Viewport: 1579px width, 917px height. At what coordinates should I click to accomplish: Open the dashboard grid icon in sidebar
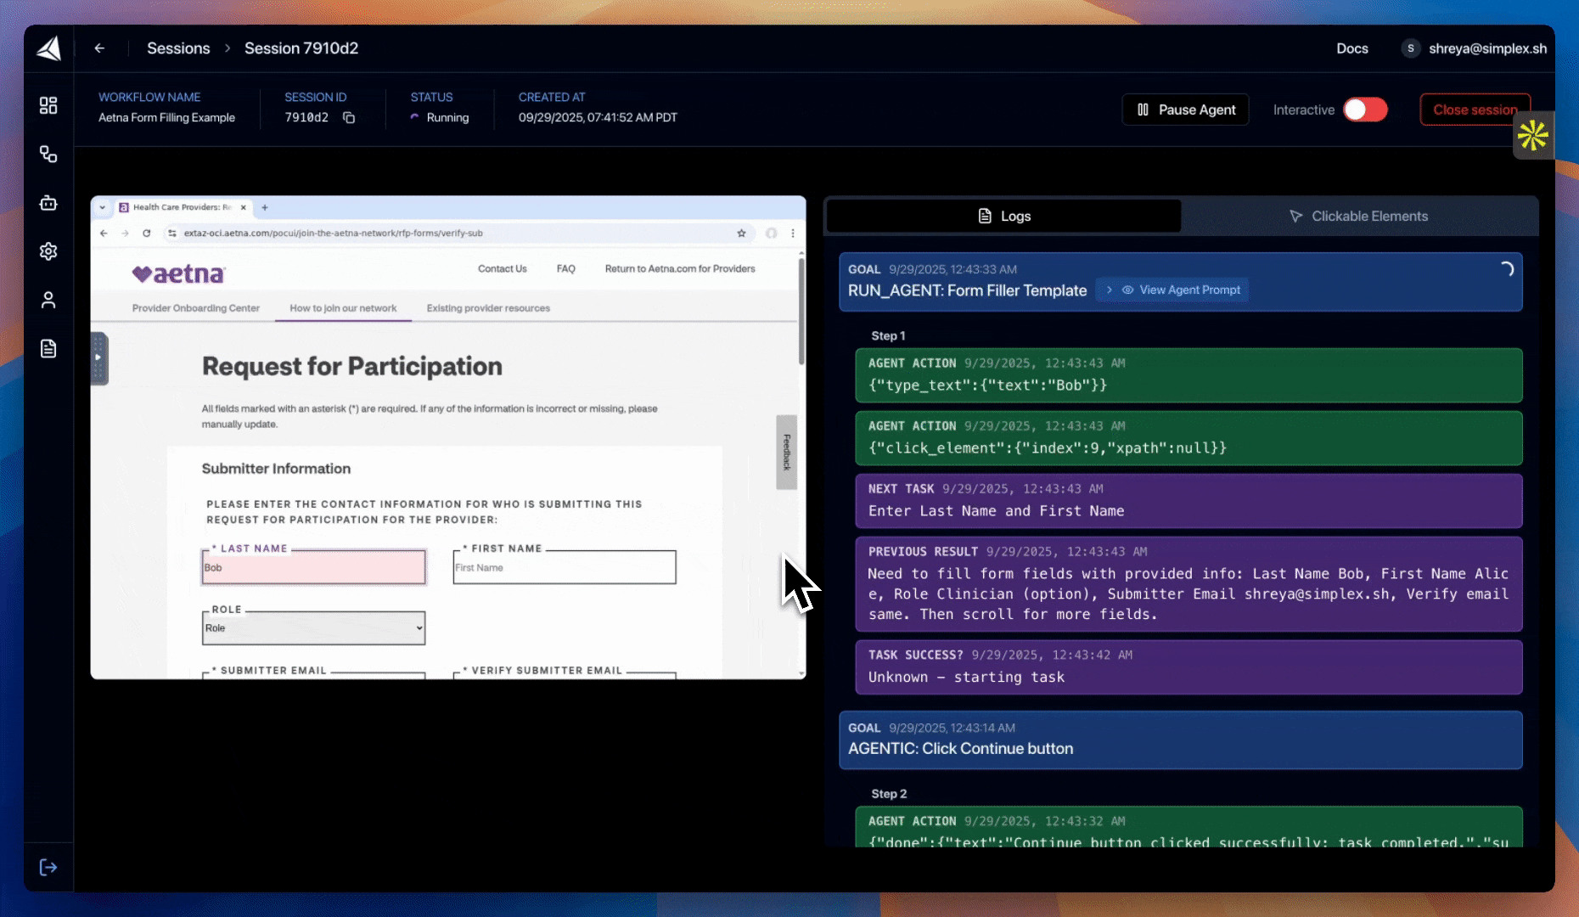click(x=48, y=105)
